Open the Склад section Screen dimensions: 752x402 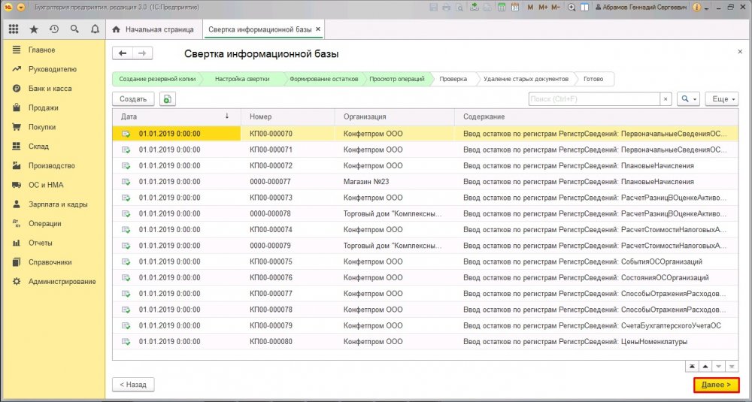(x=38, y=146)
